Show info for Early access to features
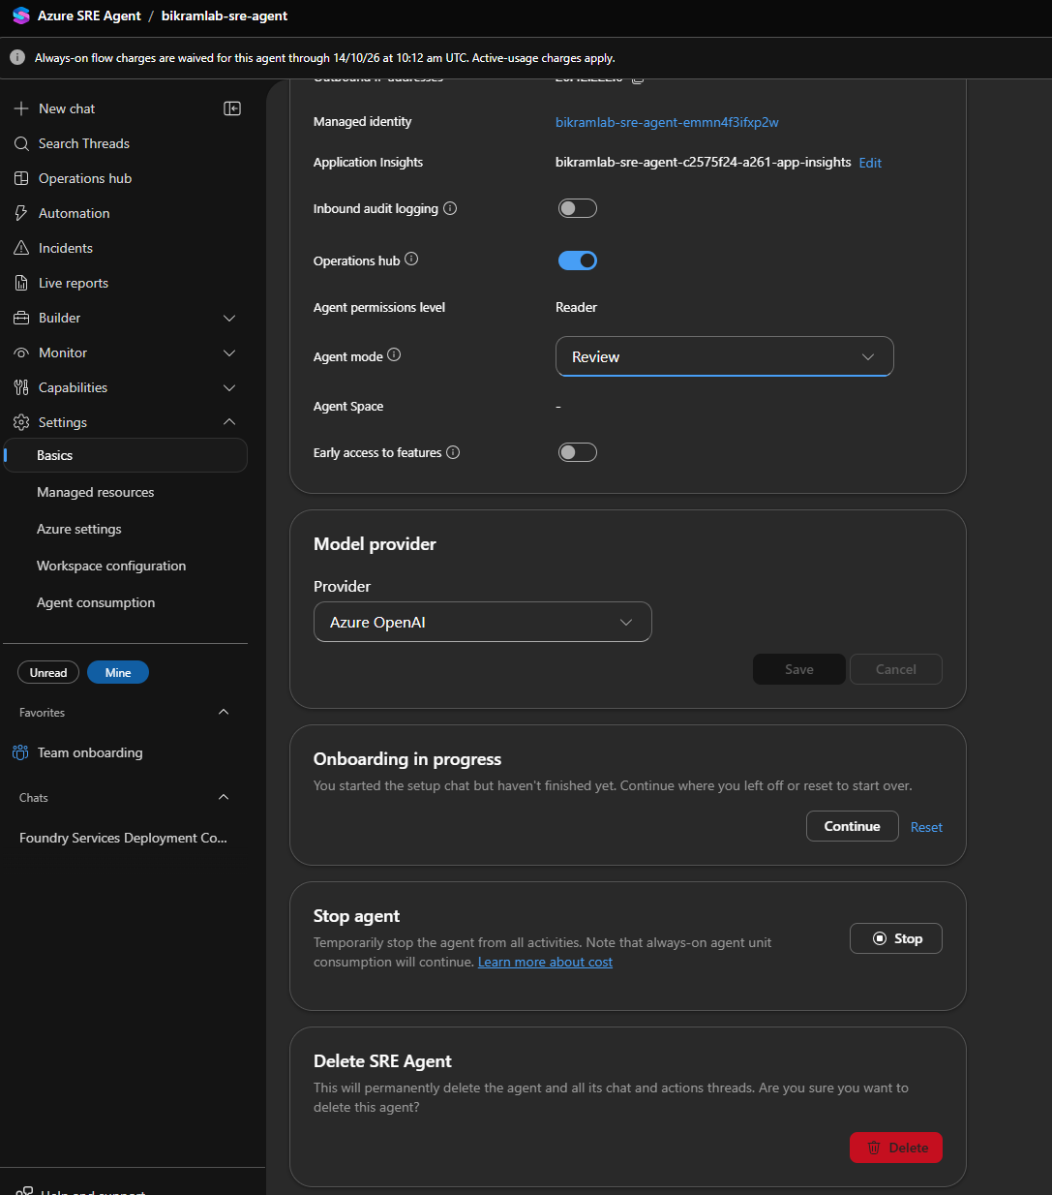 [x=453, y=452]
